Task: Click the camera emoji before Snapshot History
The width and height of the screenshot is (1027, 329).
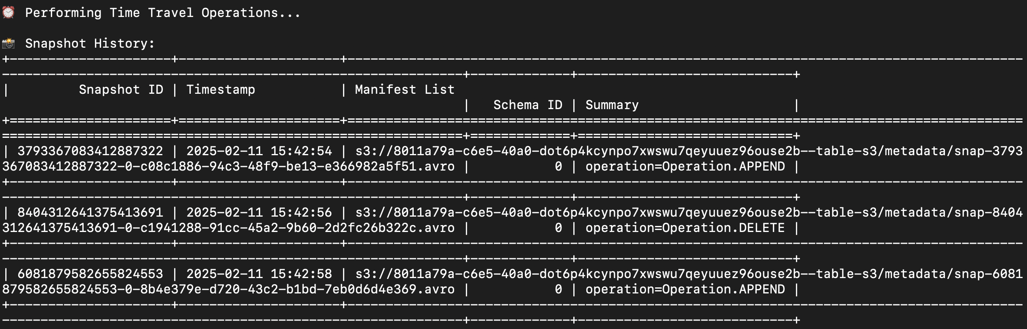Action: (x=8, y=43)
